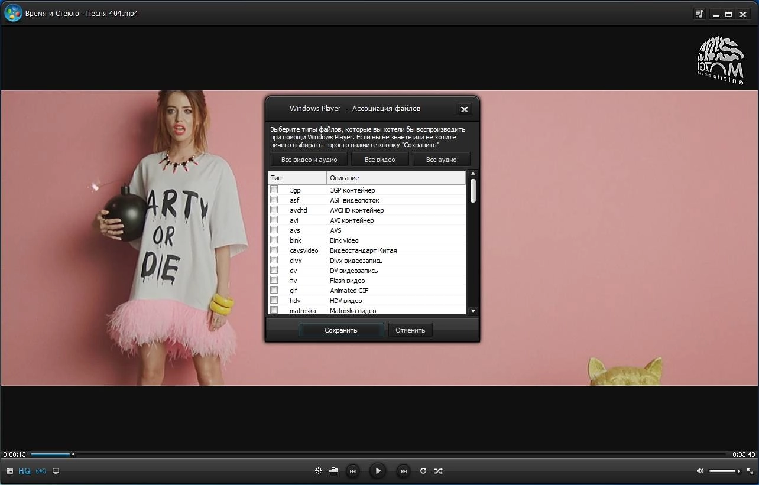The height and width of the screenshot is (485, 759).
Task: Skip to the previous track
Action: 353,471
